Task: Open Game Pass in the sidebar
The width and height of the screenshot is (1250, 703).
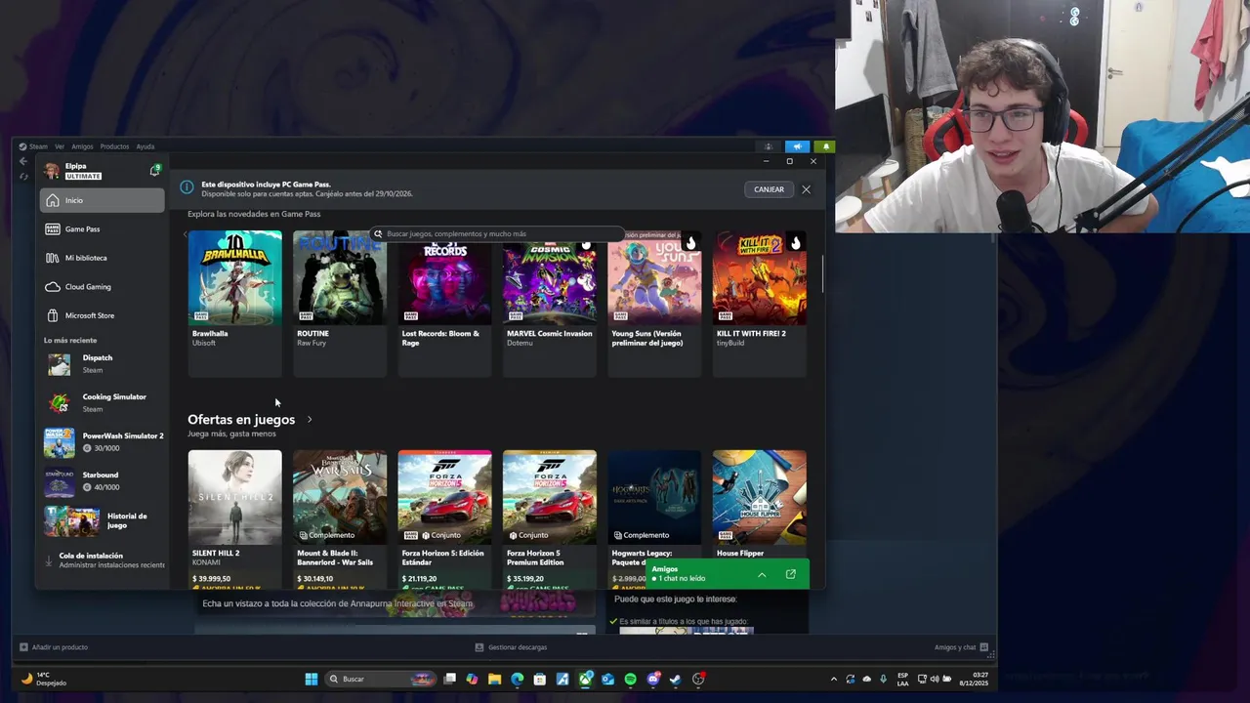Action: [x=102, y=229]
